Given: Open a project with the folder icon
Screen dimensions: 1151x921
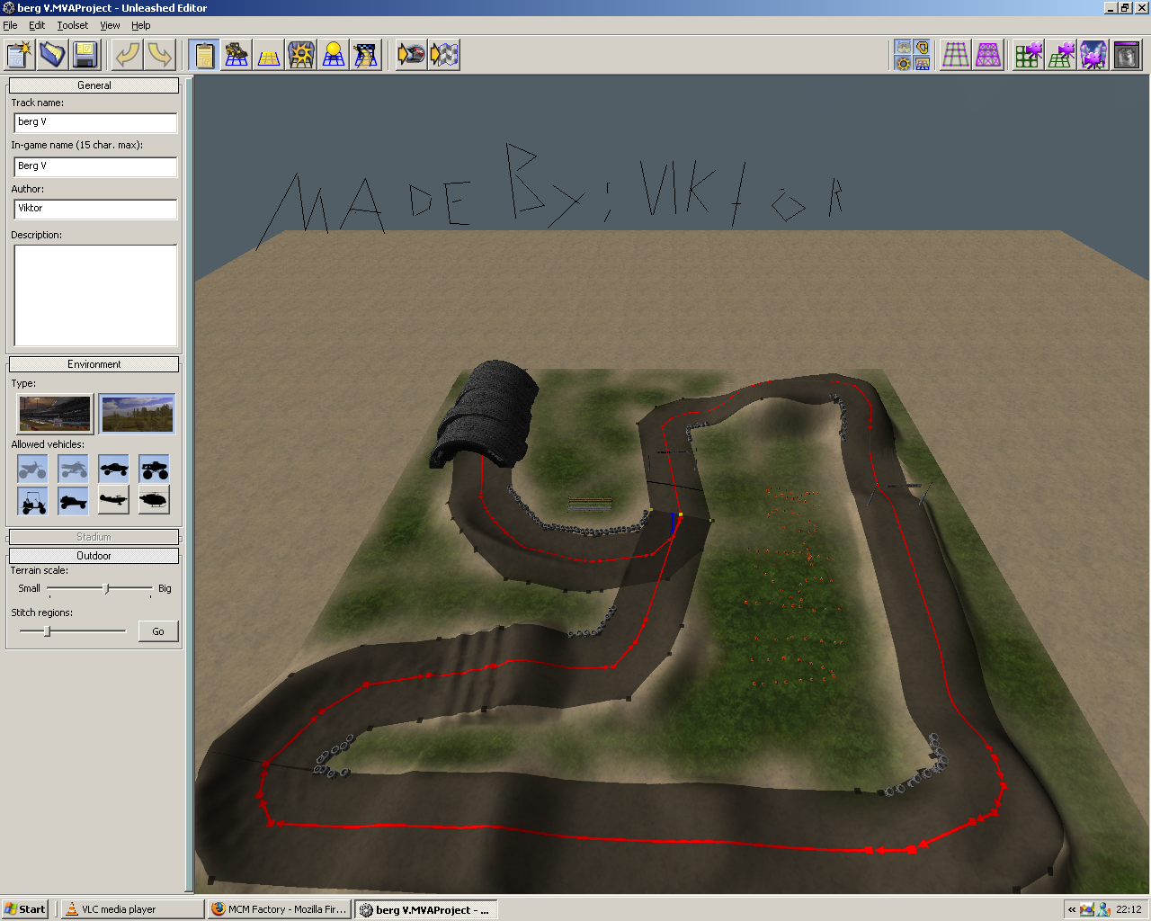Looking at the screenshot, I should point(52,56).
